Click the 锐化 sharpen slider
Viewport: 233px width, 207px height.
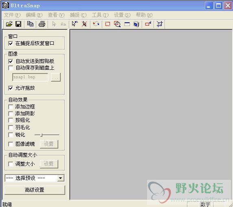click(x=47, y=135)
